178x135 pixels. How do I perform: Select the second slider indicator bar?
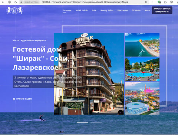click(x=96, y=123)
